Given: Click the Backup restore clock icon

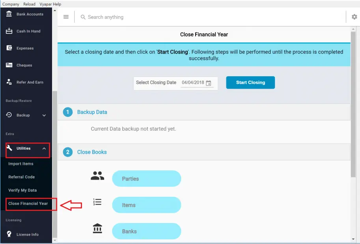Looking at the screenshot, I should pyautogui.click(x=9, y=115).
